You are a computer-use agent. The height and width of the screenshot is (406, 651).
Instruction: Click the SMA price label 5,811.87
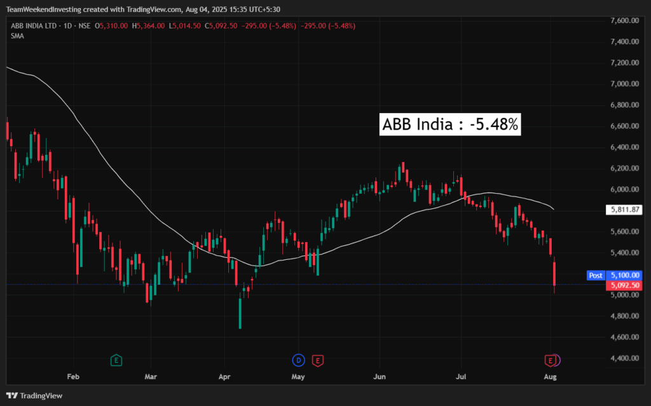pos(624,210)
